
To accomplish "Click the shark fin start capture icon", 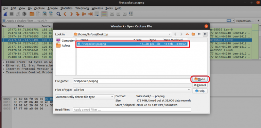I will pyautogui.click(x=5, y=14).
